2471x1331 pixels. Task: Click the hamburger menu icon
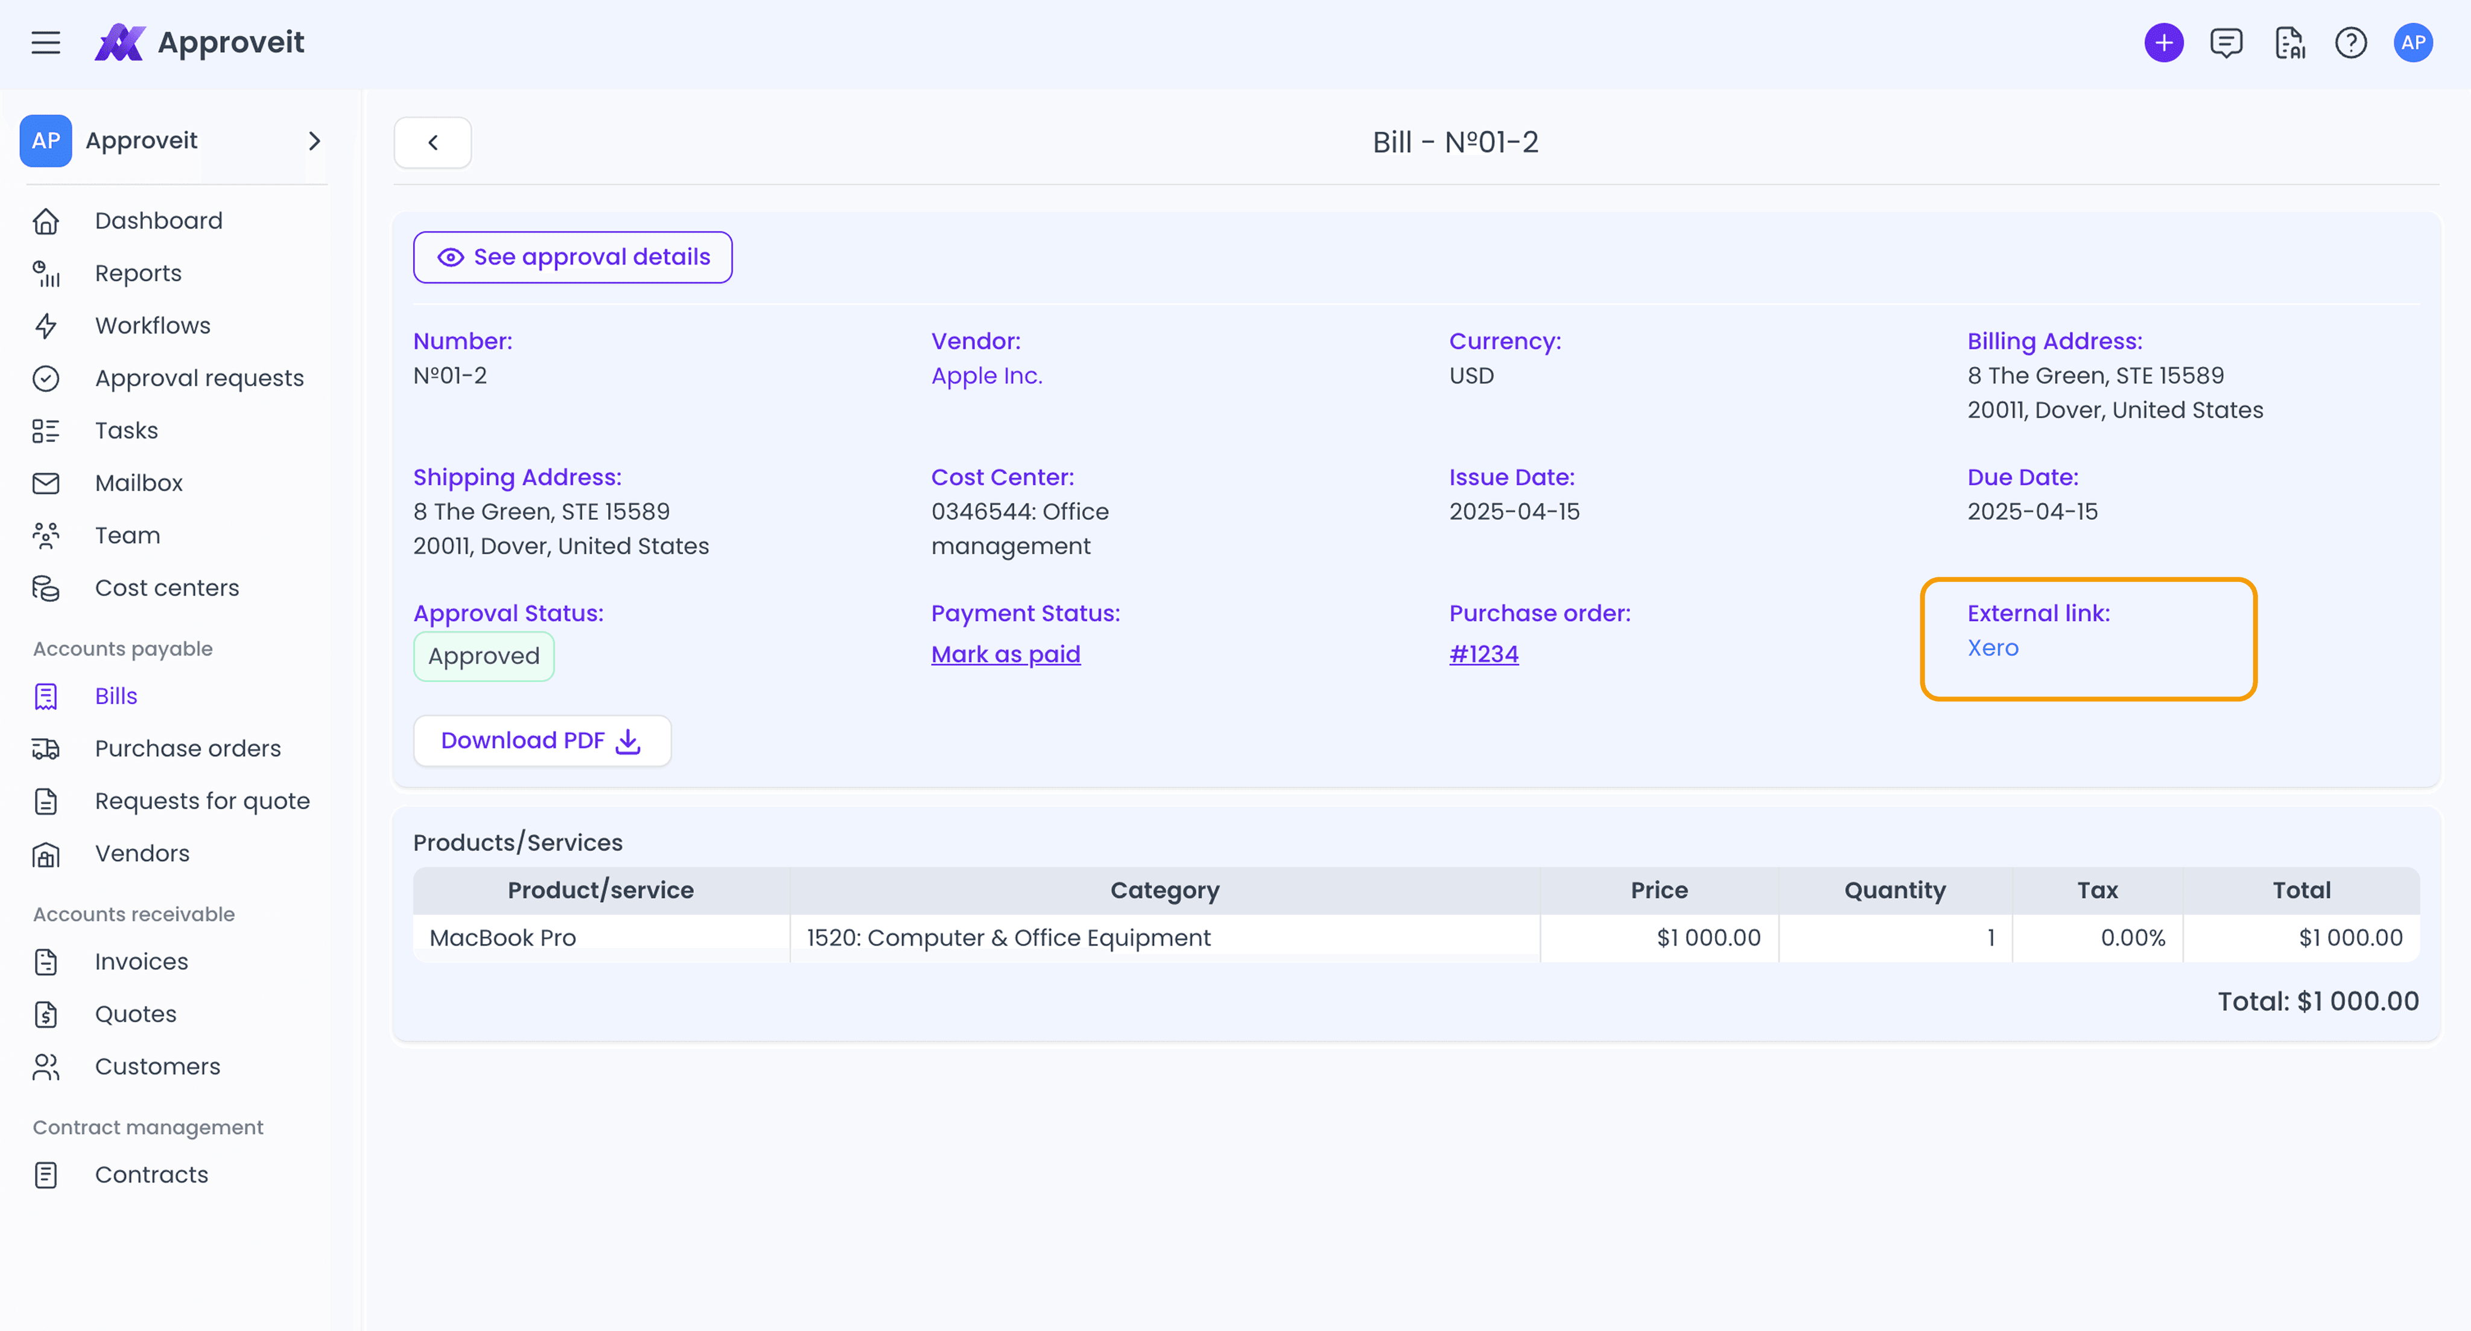(x=46, y=42)
